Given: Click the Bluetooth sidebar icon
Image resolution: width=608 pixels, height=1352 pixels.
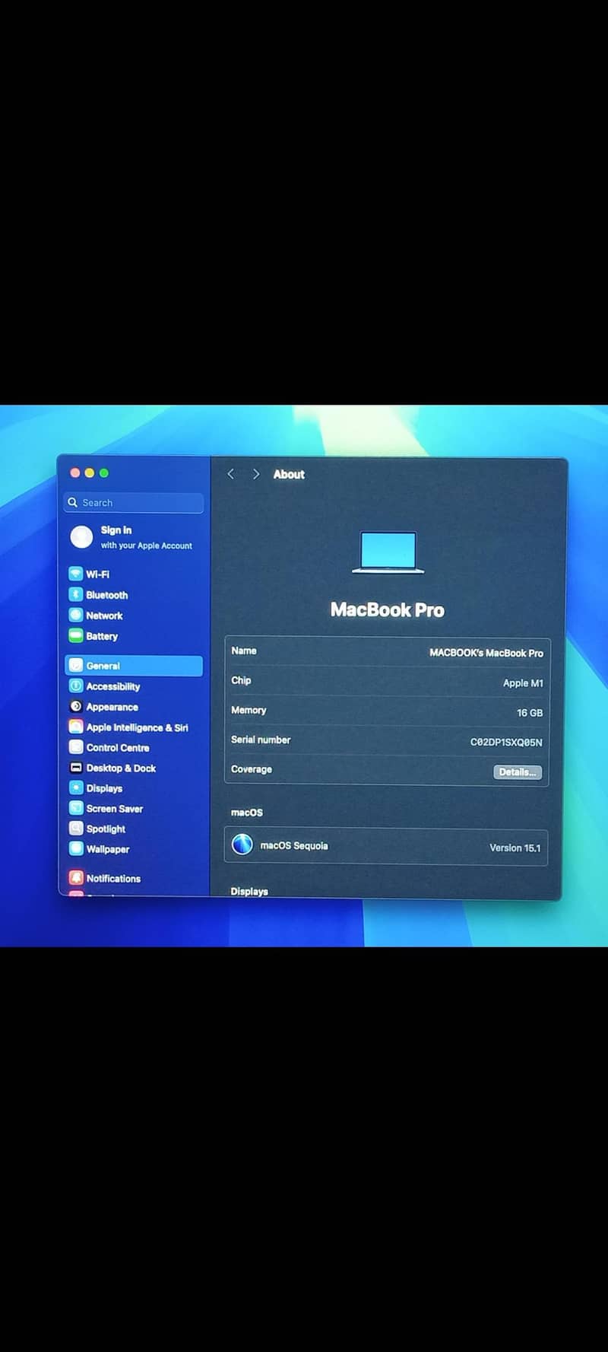Looking at the screenshot, I should (x=75, y=594).
